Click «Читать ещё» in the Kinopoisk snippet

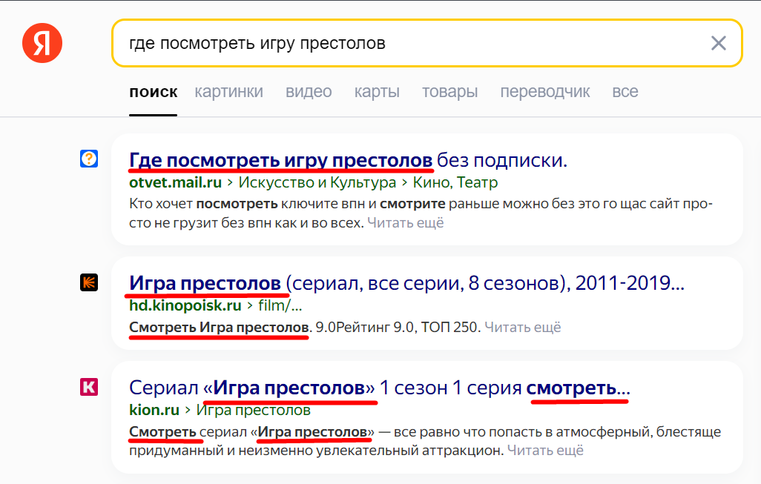(522, 327)
